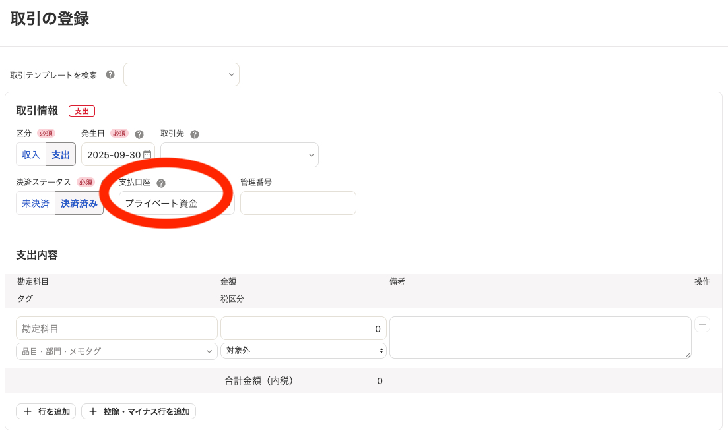Set settlement status to 未決済
The width and height of the screenshot is (728, 437).
[x=35, y=204]
